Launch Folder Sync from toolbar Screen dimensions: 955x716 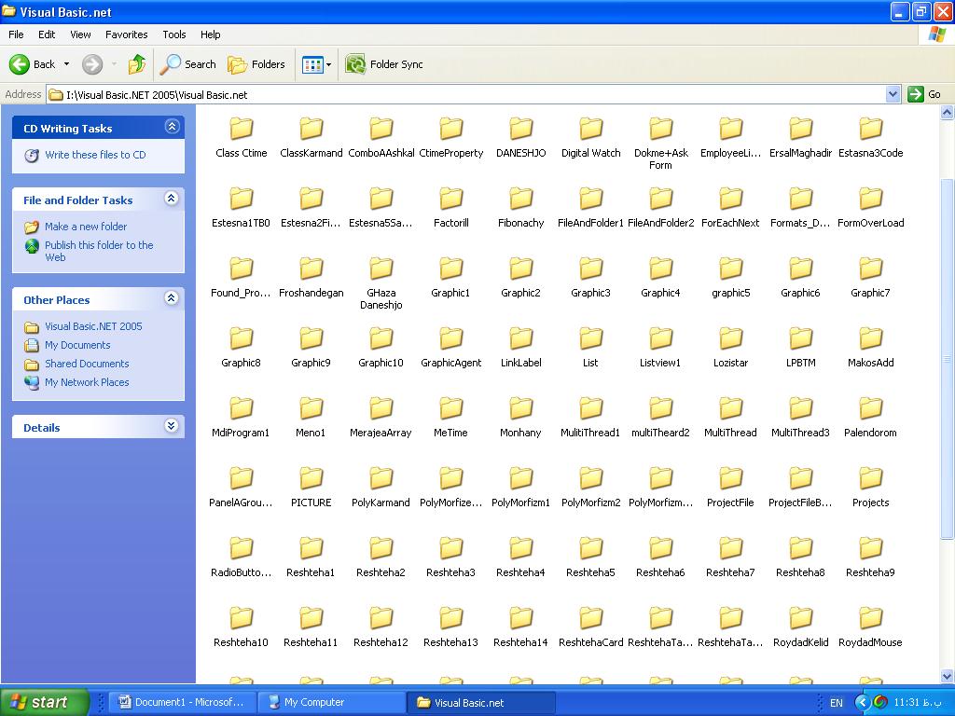384,64
